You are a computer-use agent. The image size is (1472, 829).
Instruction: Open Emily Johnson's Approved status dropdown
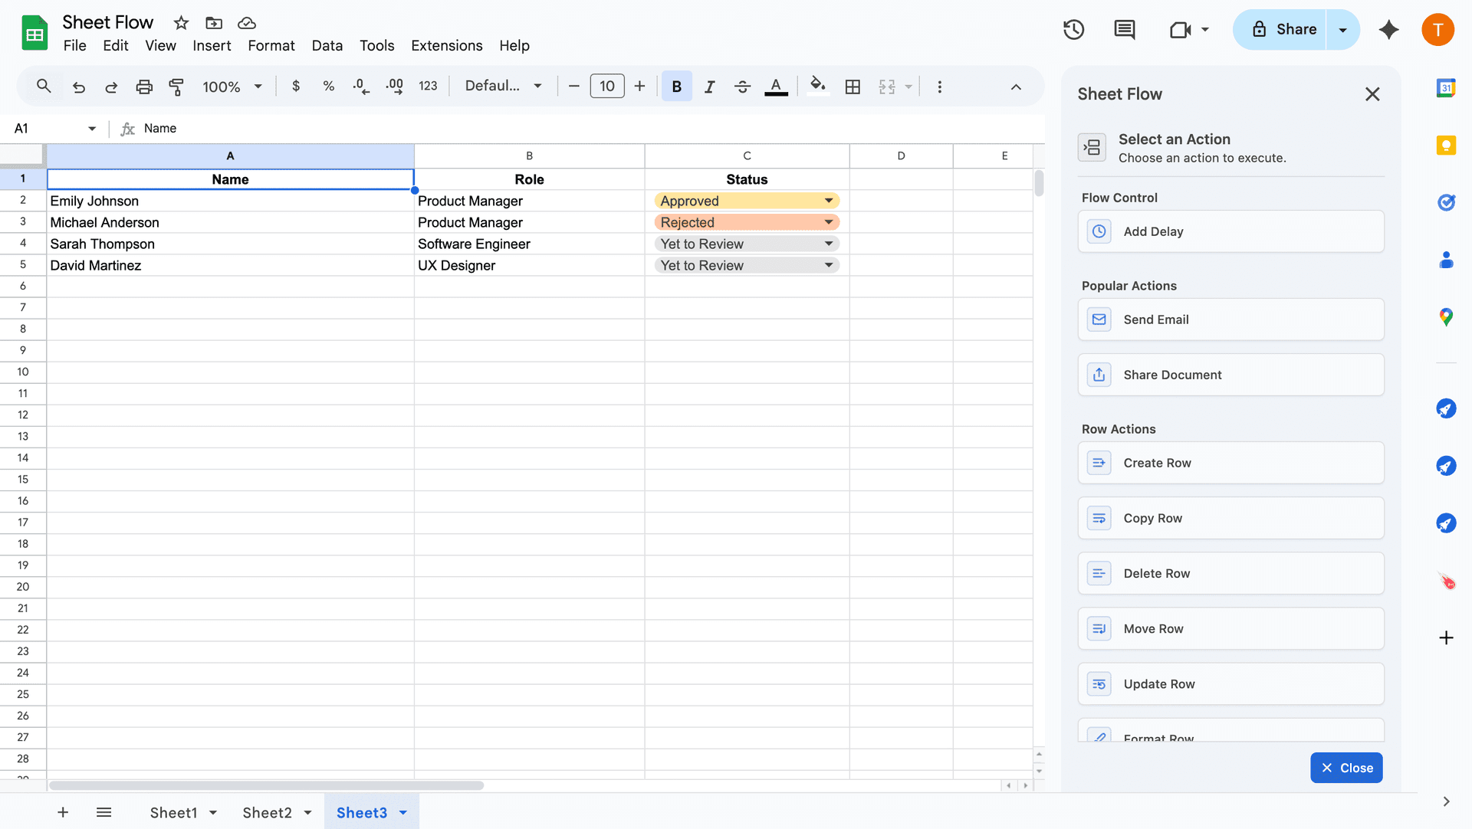point(828,201)
